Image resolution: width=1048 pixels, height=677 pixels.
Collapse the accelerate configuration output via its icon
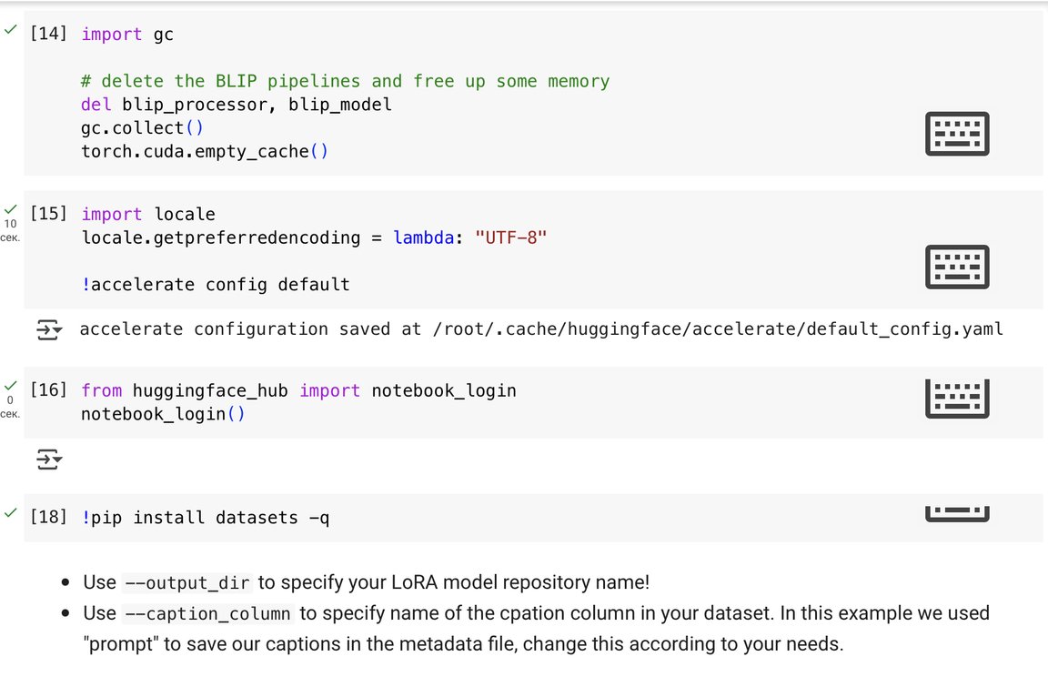tap(49, 329)
